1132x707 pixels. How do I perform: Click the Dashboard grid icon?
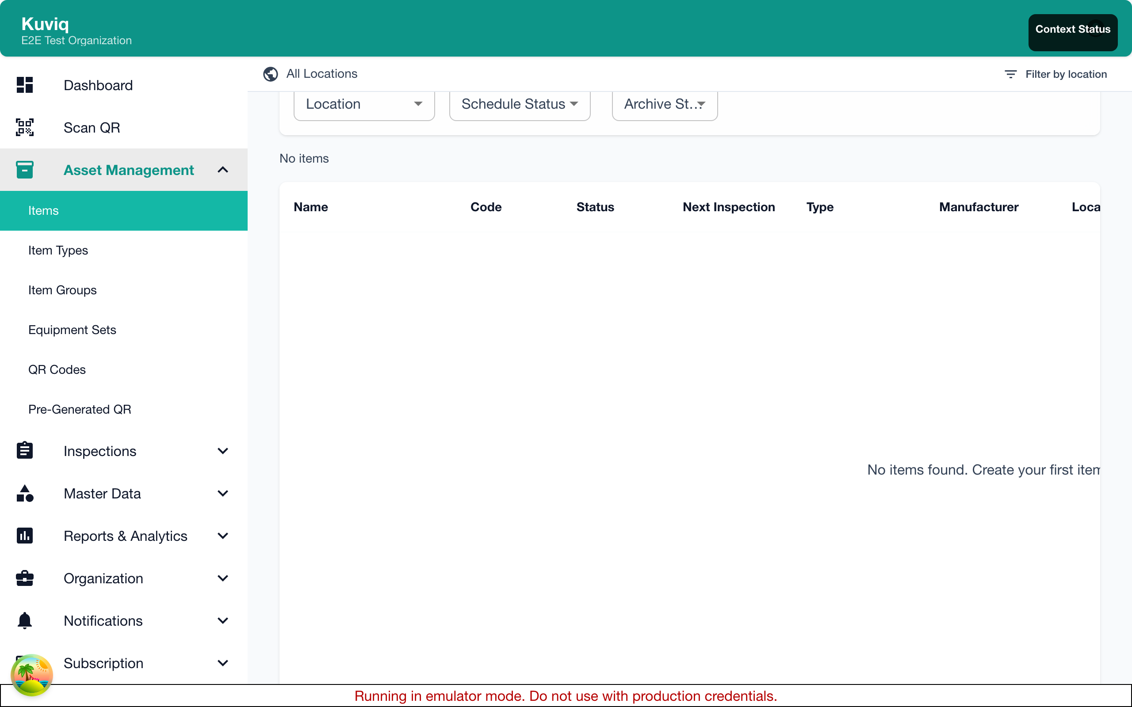[24, 85]
